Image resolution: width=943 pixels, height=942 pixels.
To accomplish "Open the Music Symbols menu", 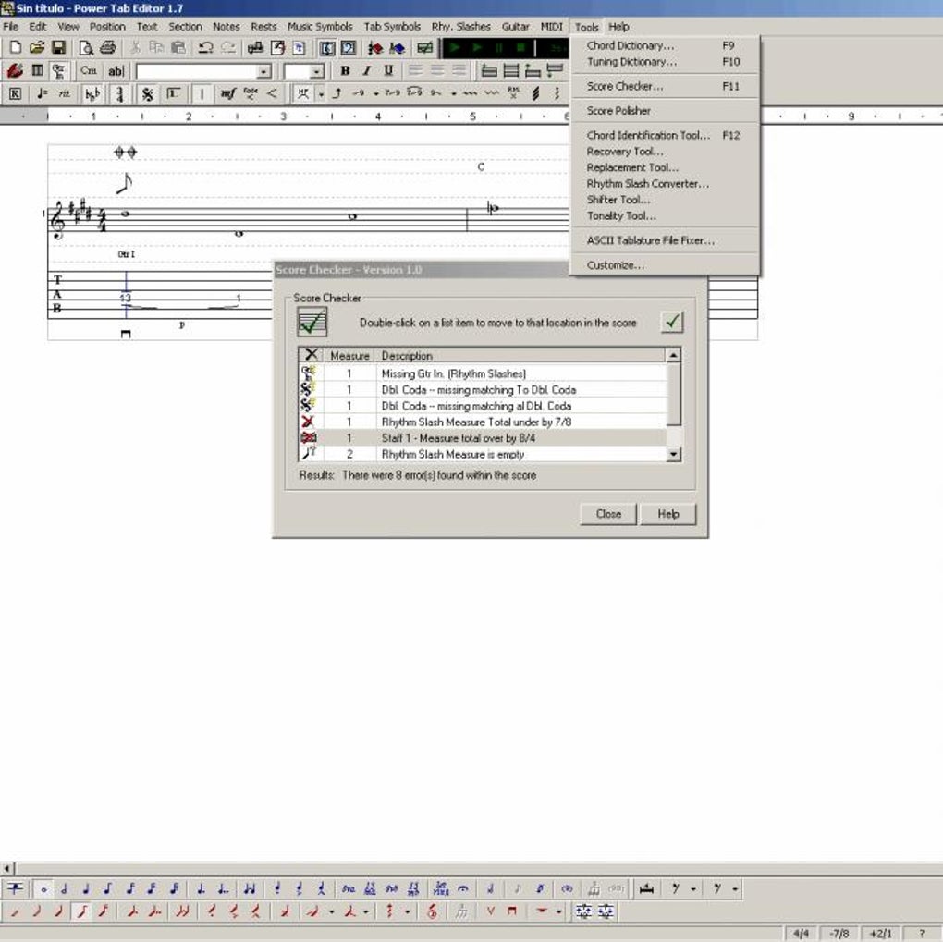I will (x=319, y=27).
